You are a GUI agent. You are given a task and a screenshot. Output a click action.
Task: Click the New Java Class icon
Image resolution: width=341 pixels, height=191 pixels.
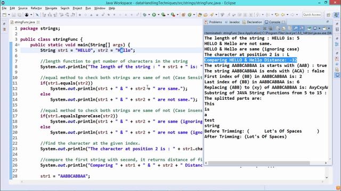[x=190, y=15]
